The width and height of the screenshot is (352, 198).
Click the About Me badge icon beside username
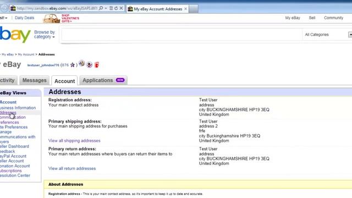click(x=82, y=64)
